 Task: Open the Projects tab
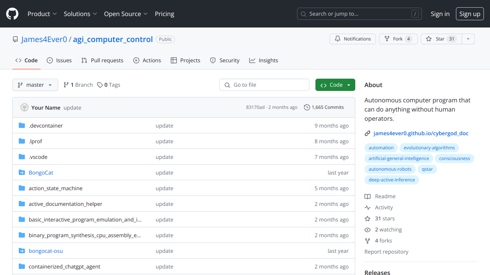186,60
